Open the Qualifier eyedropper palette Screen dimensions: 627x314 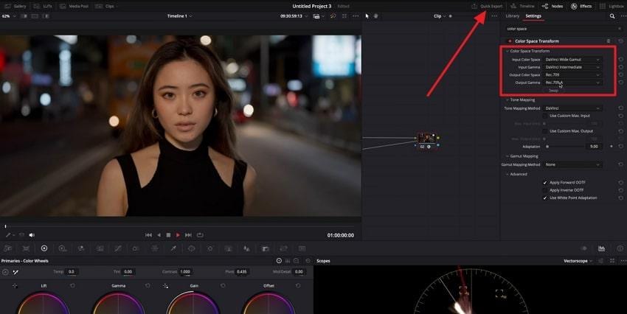(x=173, y=248)
